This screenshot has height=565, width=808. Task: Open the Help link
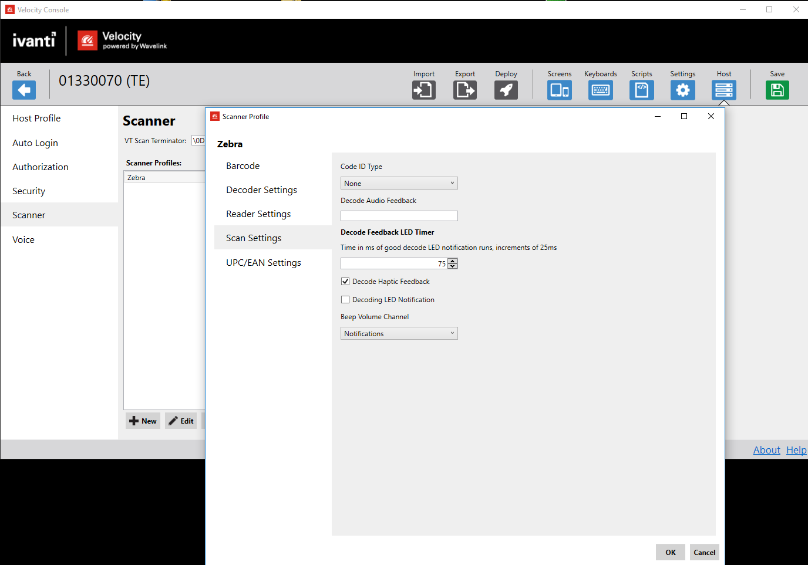[x=796, y=449]
